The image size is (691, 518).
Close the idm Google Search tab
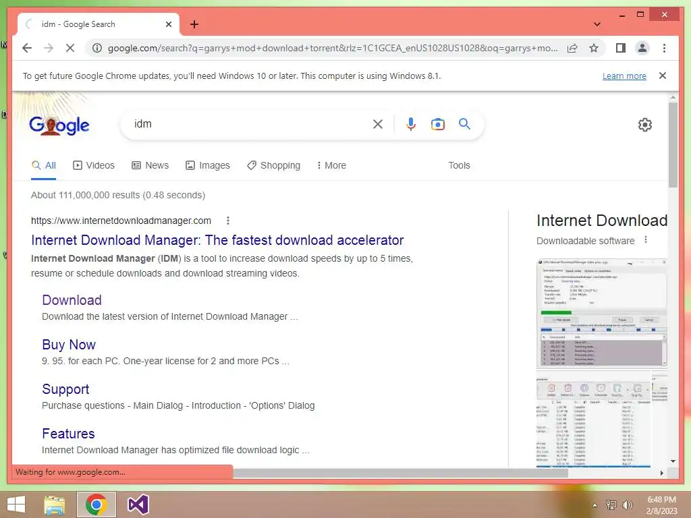click(x=168, y=24)
